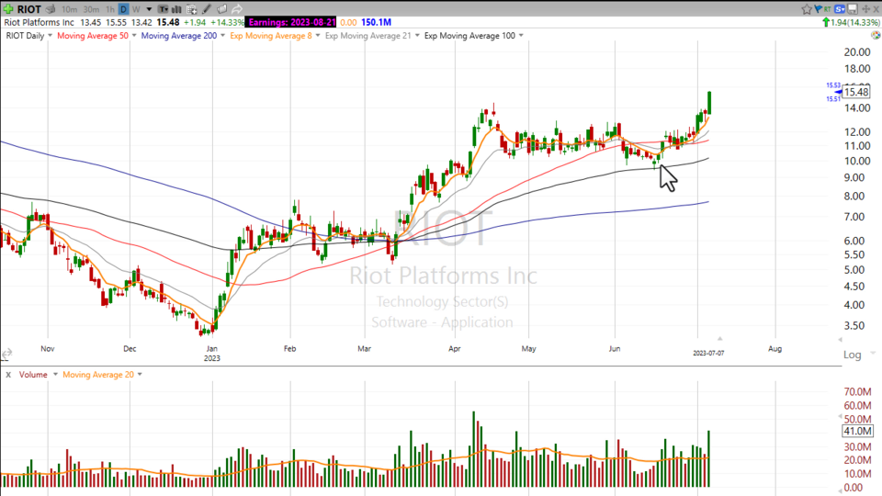Open the chart template T icon
Viewport: 882px width, 496px height.
[x=164, y=9]
